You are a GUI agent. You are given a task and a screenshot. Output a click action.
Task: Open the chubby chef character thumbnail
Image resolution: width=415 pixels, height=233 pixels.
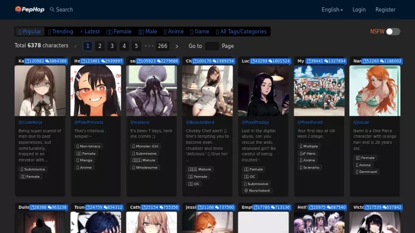208,90
